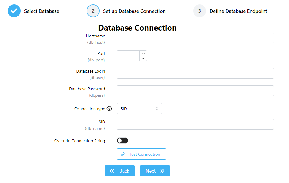This screenshot has height=183, width=289.
Task: Focus the Hostname input field
Action: click(x=195, y=38)
